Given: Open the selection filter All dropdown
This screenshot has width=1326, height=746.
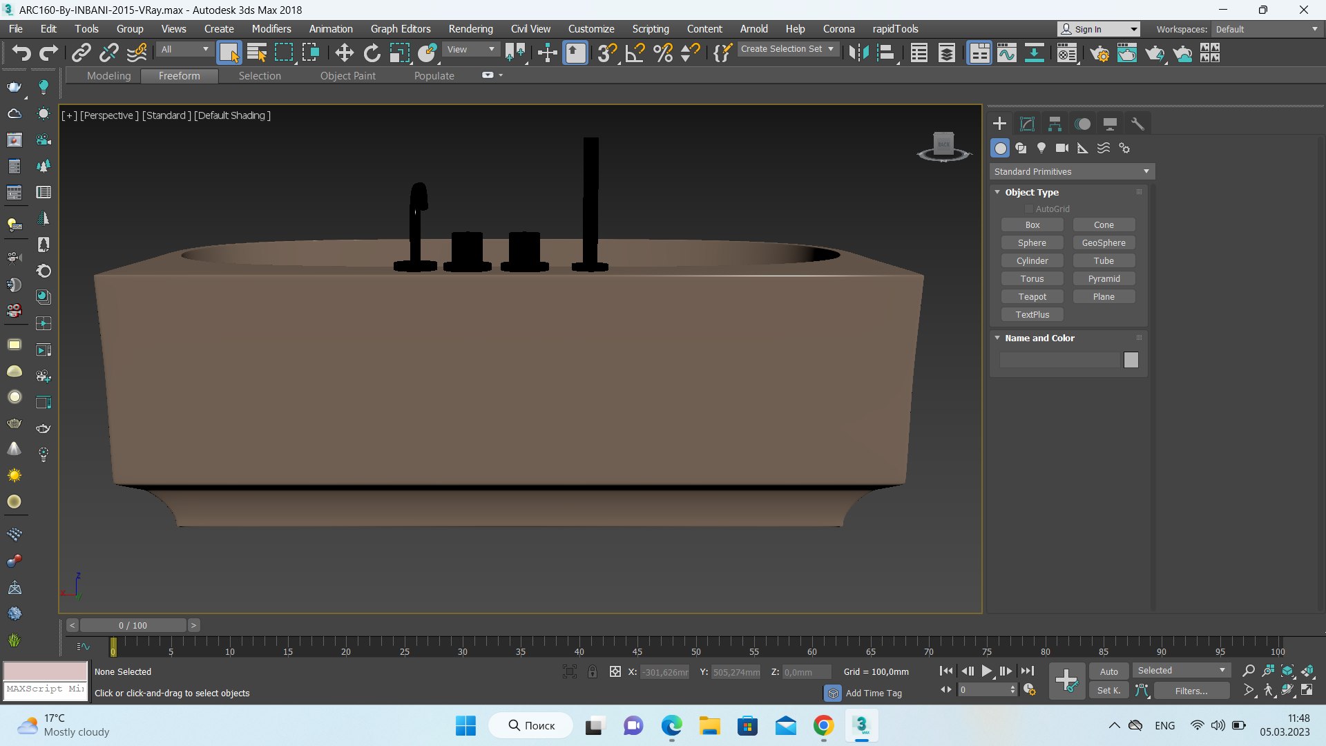Looking at the screenshot, I should click(185, 50).
